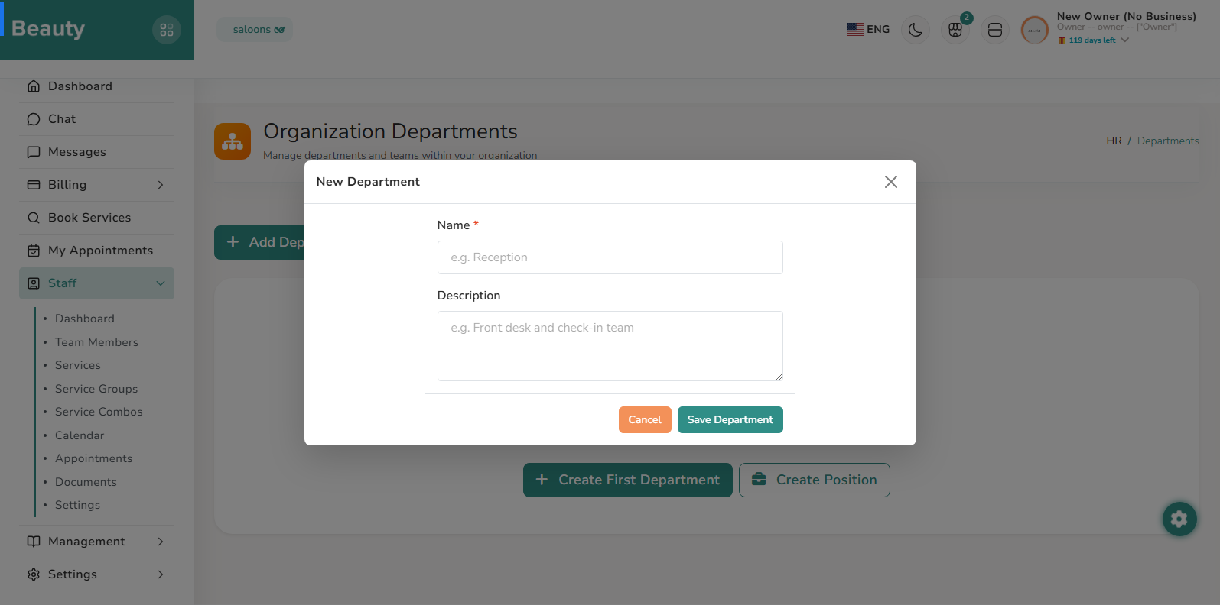1220x605 pixels.
Task: Click the Chat bubble icon
Action: click(34, 119)
